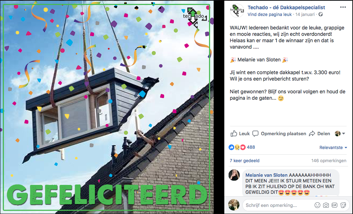Open the emoji picker in comment box
This screenshot has height=214, width=353.
[x=317, y=205]
